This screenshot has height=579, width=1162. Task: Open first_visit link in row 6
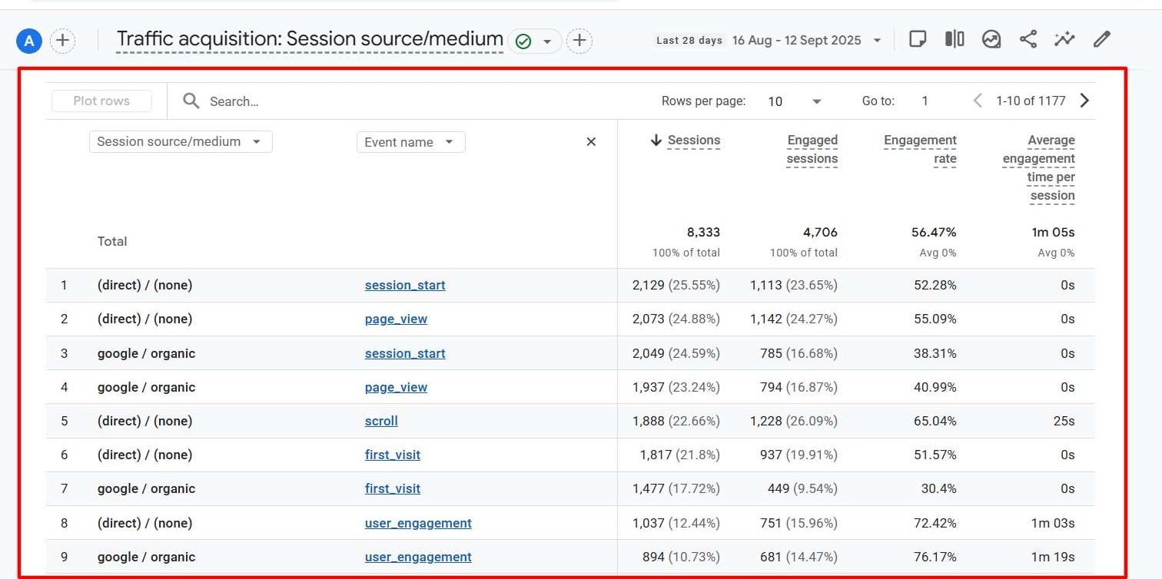click(x=393, y=455)
